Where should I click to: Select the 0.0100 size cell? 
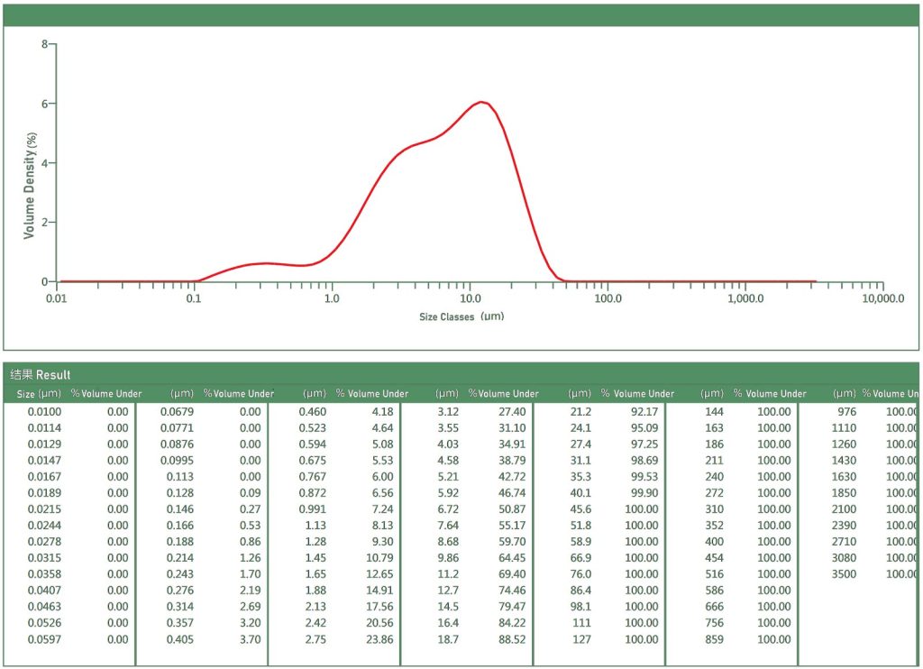(x=44, y=412)
